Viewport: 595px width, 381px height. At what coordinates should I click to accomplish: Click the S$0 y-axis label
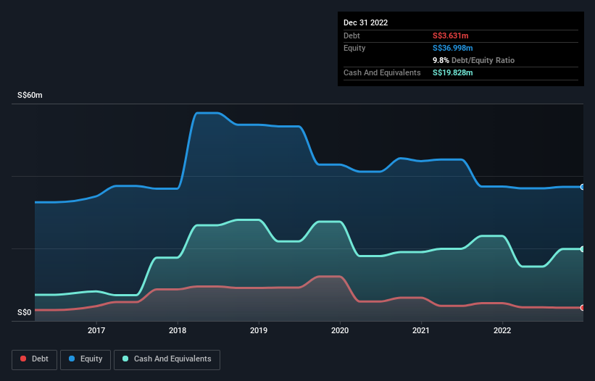click(25, 312)
